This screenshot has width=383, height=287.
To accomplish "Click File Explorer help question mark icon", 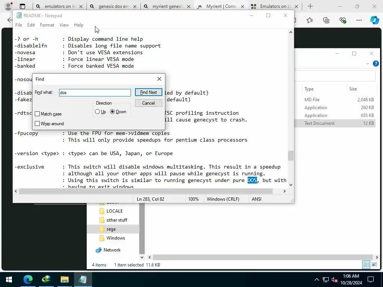I will [x=376, y=64].
